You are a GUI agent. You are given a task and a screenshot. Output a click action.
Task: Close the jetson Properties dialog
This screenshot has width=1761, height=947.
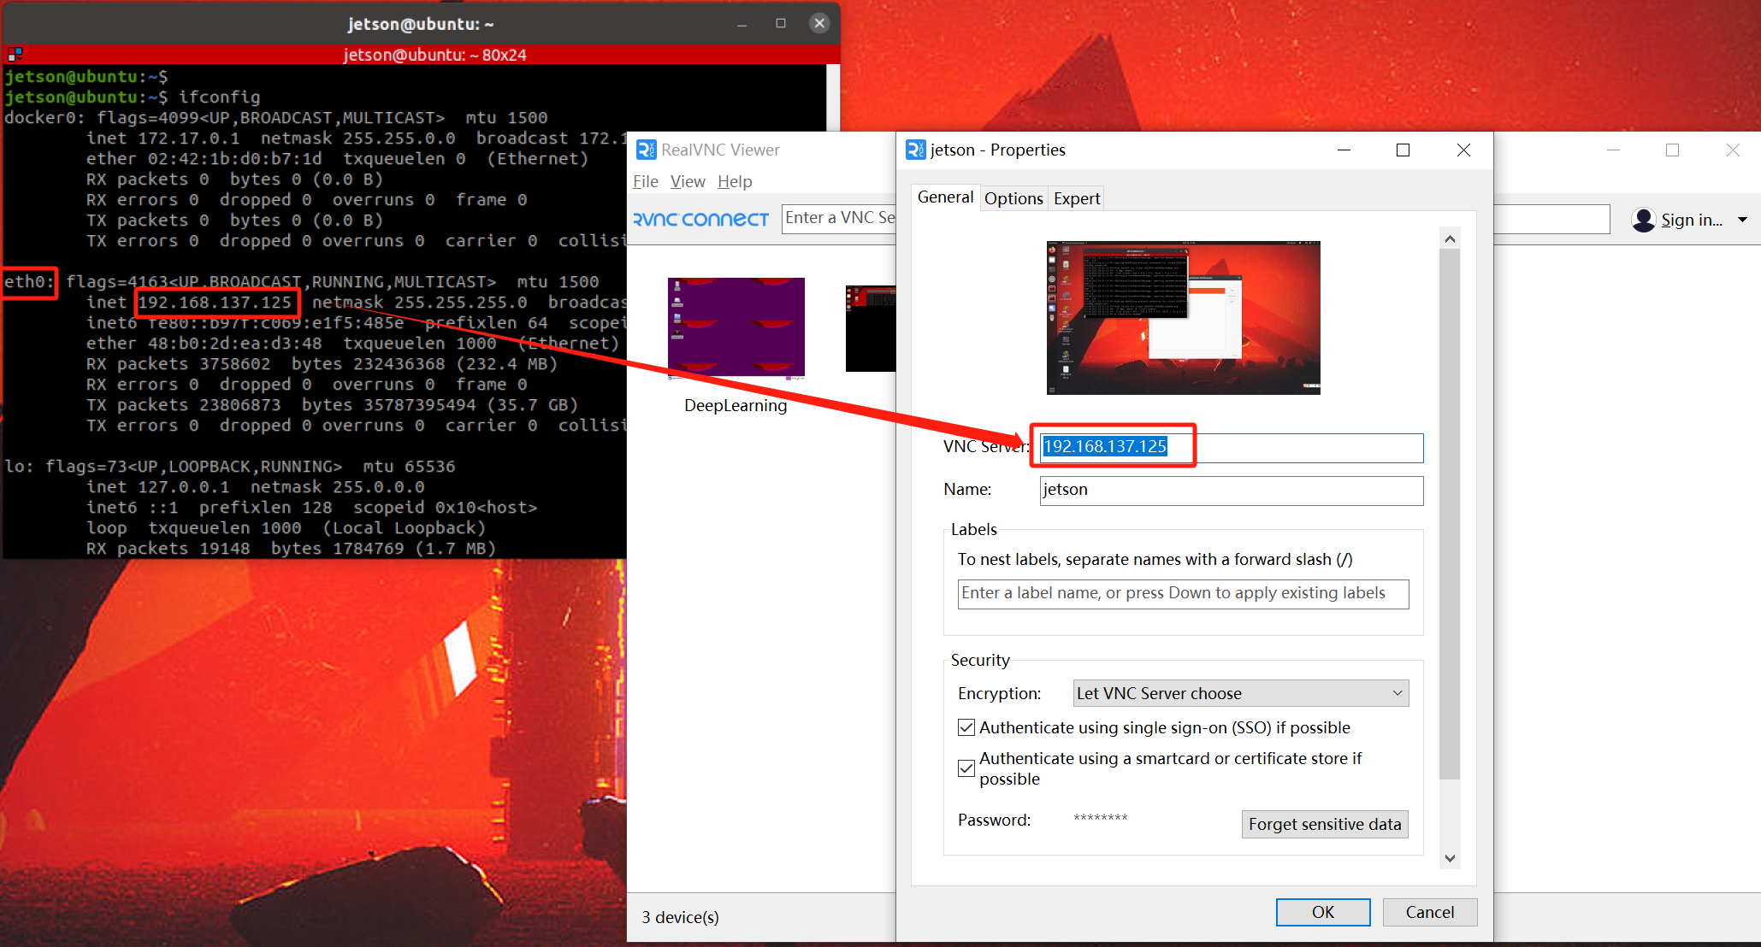(x=1463, y=150)
